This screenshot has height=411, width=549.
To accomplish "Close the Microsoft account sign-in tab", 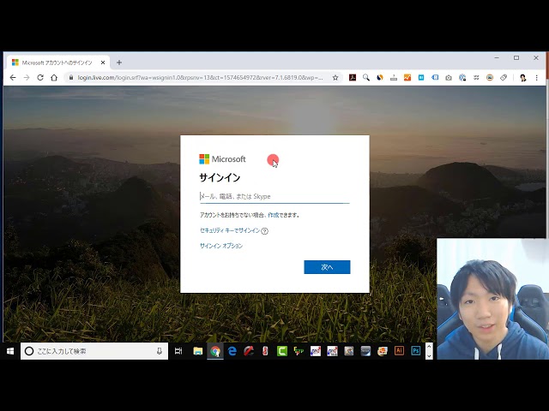I will (103, 63).
